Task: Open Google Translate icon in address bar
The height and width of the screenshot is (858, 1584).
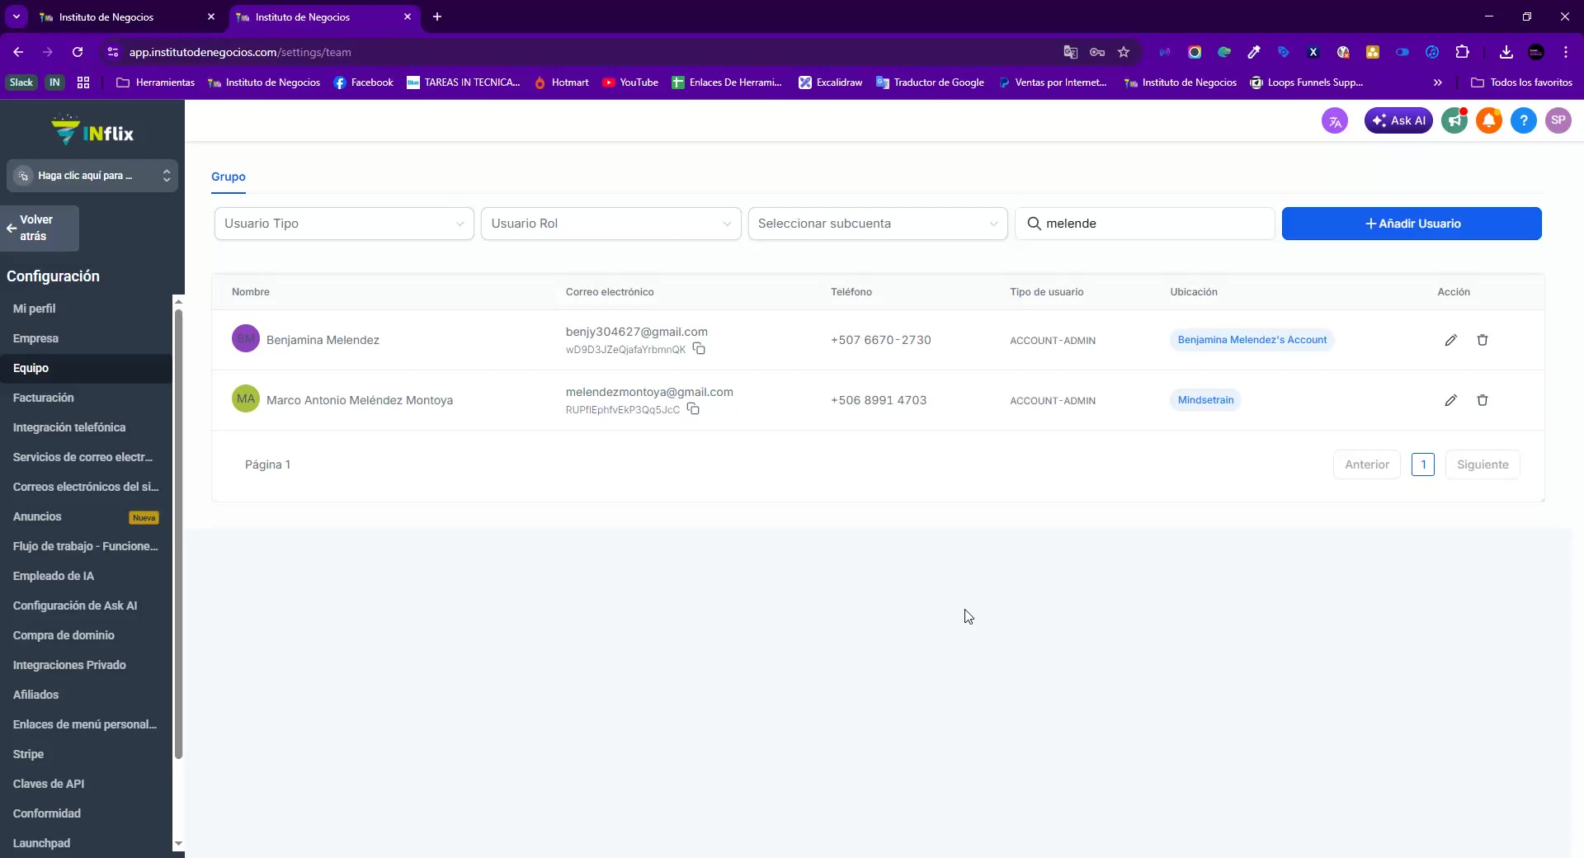Action: (x=1071, y=52)
